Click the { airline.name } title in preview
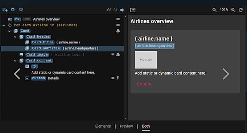247x133 pixels. (x=153, y=39)
